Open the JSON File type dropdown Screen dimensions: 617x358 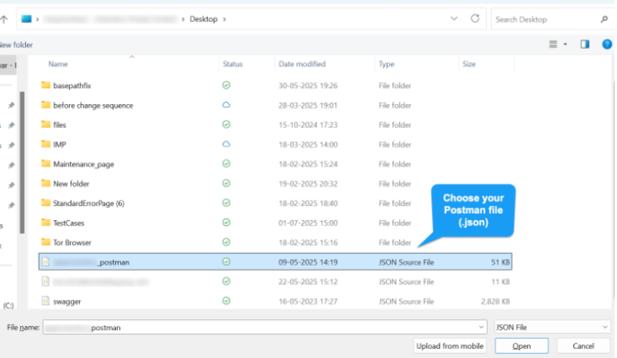coord(604,327)
